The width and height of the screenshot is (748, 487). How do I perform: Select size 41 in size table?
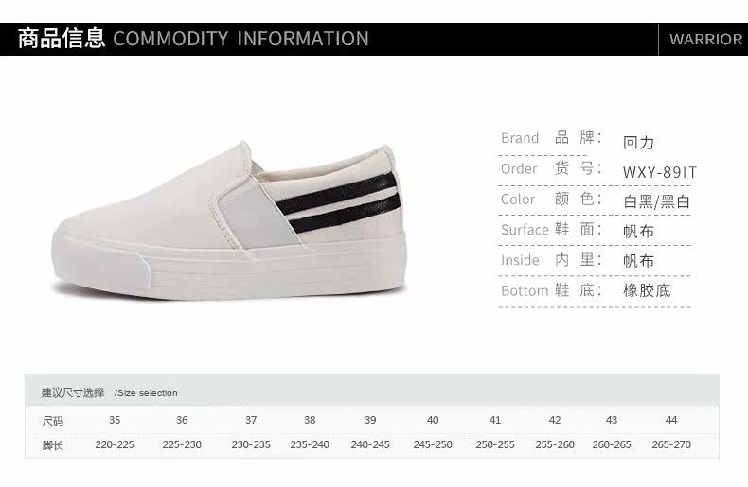tap(495, 420)
